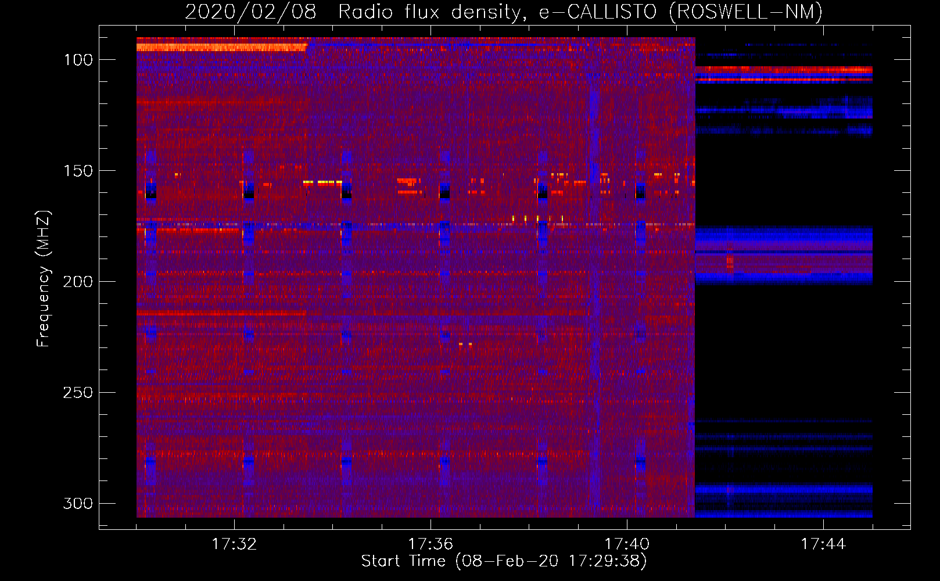The width and height of the screenshot is (940, 581).
Task: Click the 17:44 time tick label
Action: [x=823, y=544]
